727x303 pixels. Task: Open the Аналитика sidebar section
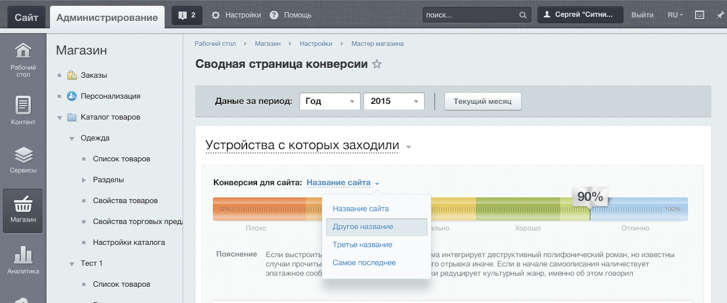23,261
